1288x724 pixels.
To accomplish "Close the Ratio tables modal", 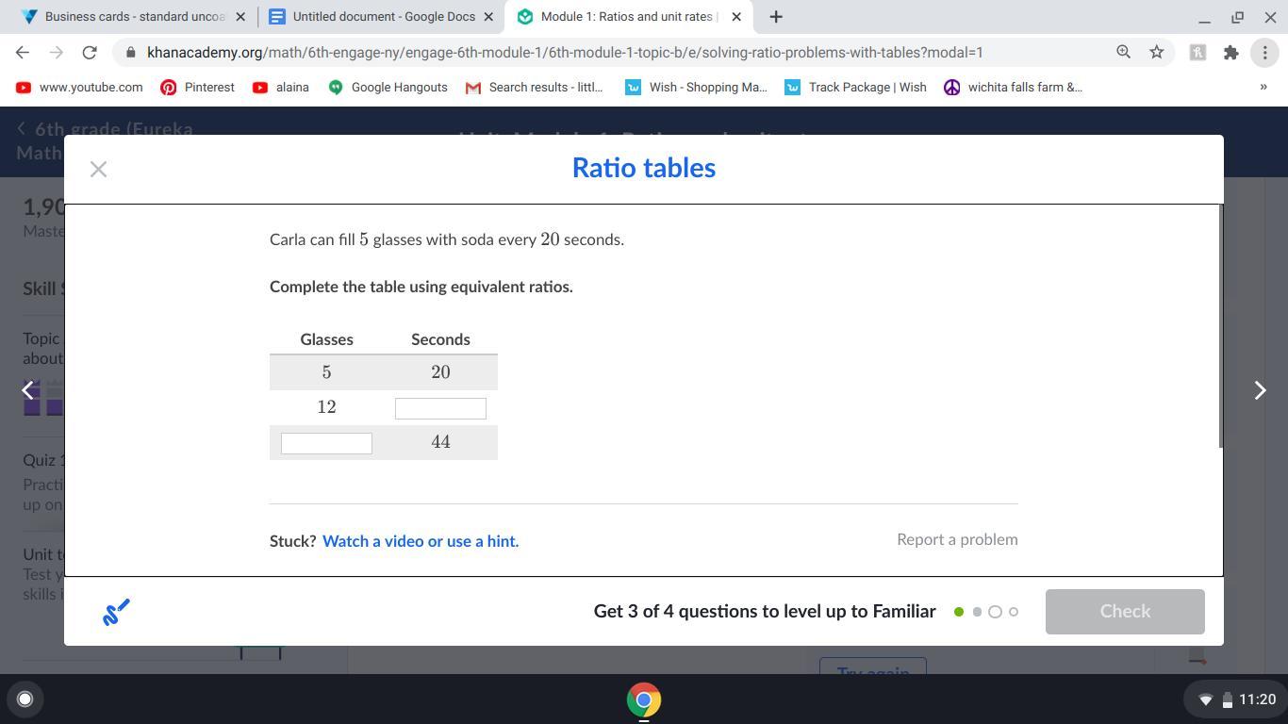I will [x=98, y=170].
